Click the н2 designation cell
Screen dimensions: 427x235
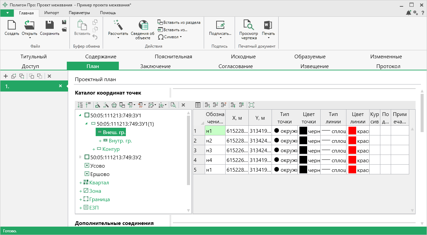coord(215,140)
